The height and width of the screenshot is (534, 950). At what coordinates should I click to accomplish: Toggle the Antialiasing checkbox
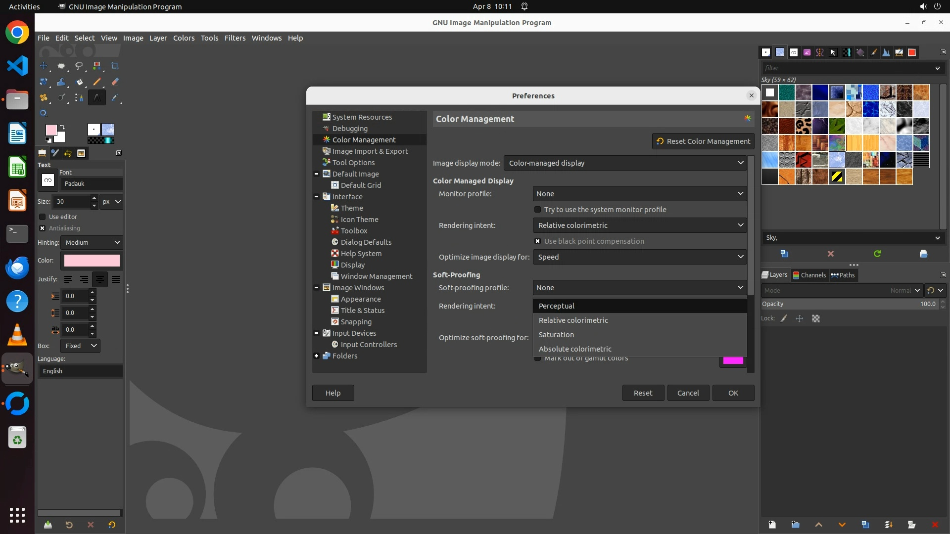point(43,228)
